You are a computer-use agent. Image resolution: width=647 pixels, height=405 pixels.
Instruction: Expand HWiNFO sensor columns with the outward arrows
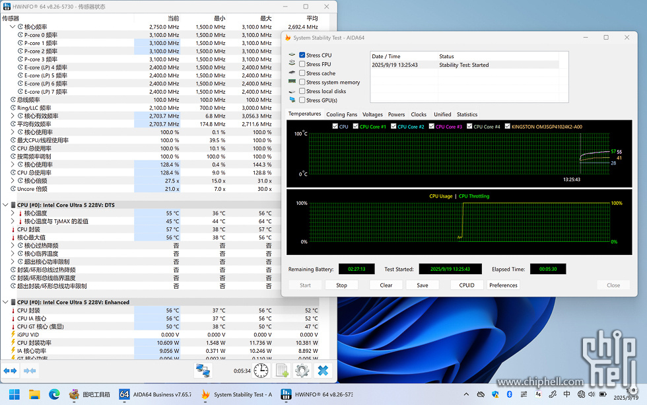point(10,371)
